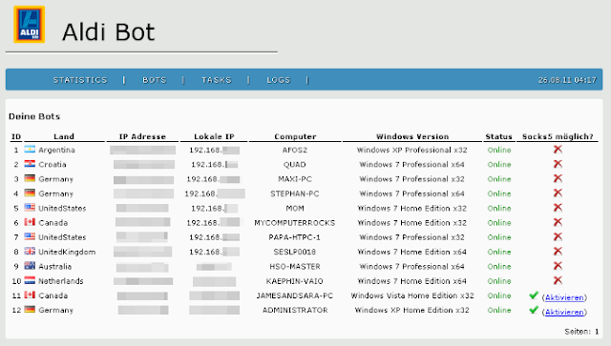Click Germany flag icon in MAXI-PC row

pyautogui.click(x=30, y=178)
